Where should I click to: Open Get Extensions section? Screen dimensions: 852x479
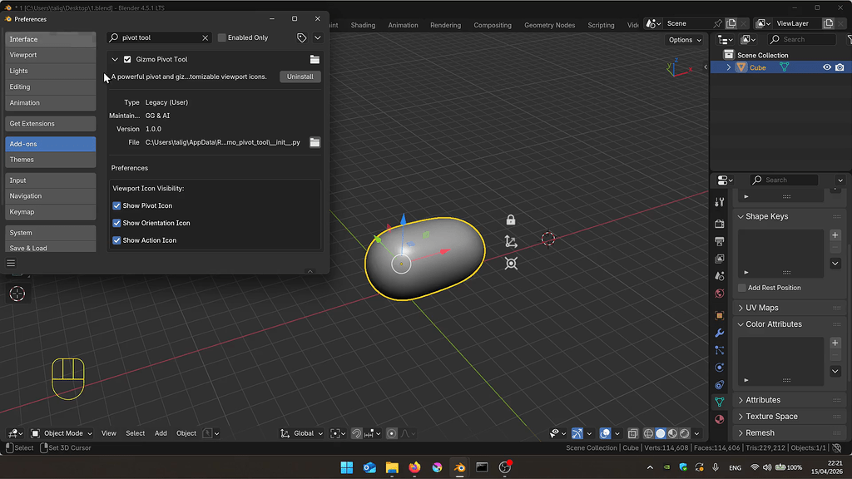[x=51, y=123]
